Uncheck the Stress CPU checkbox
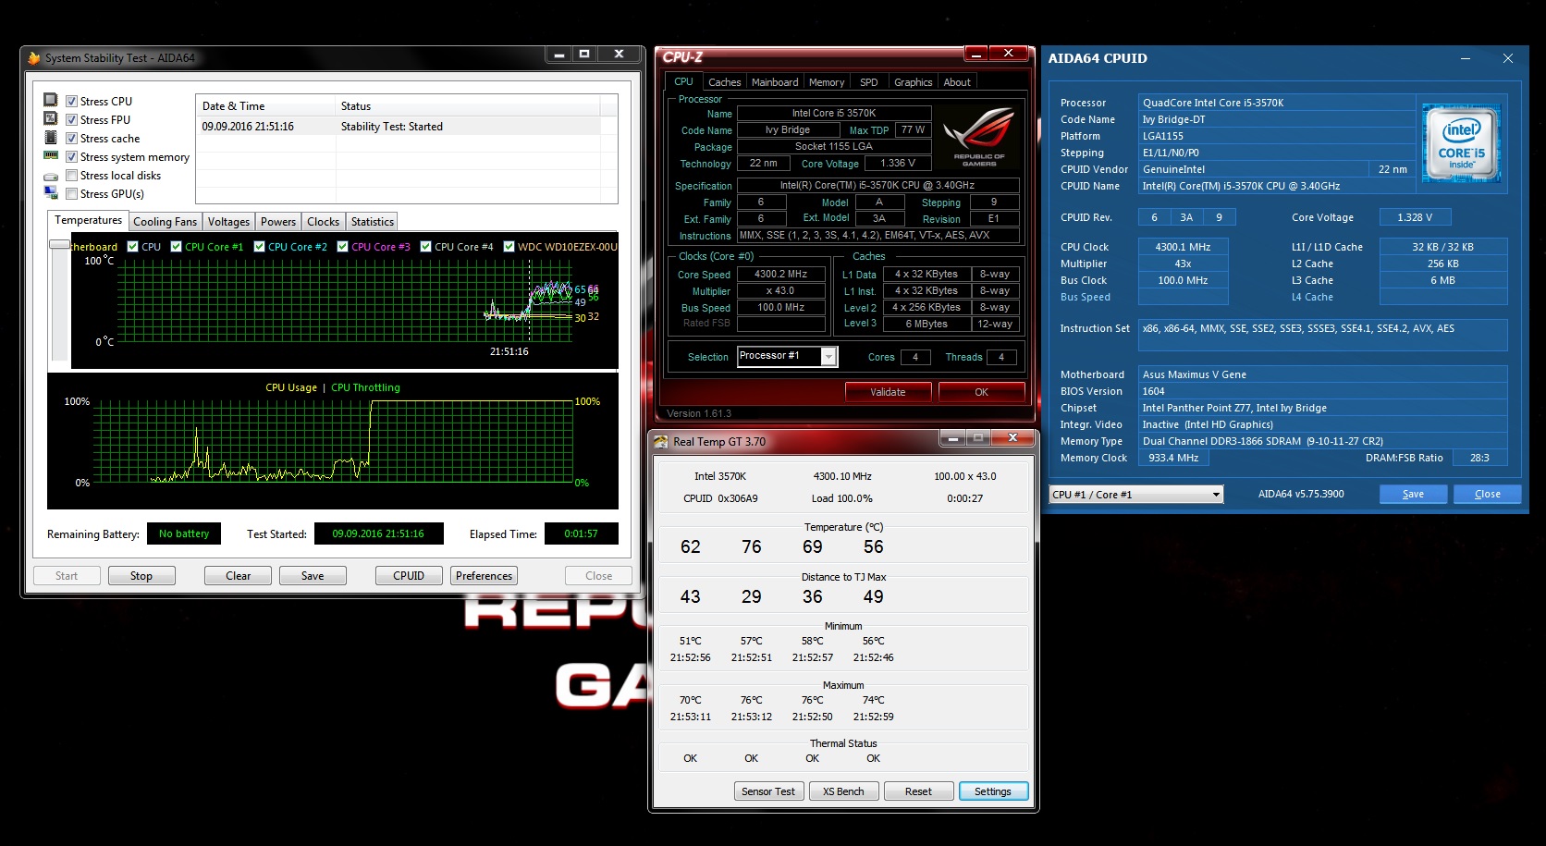This screenshot has width=1546, height=846. [71, 102]
